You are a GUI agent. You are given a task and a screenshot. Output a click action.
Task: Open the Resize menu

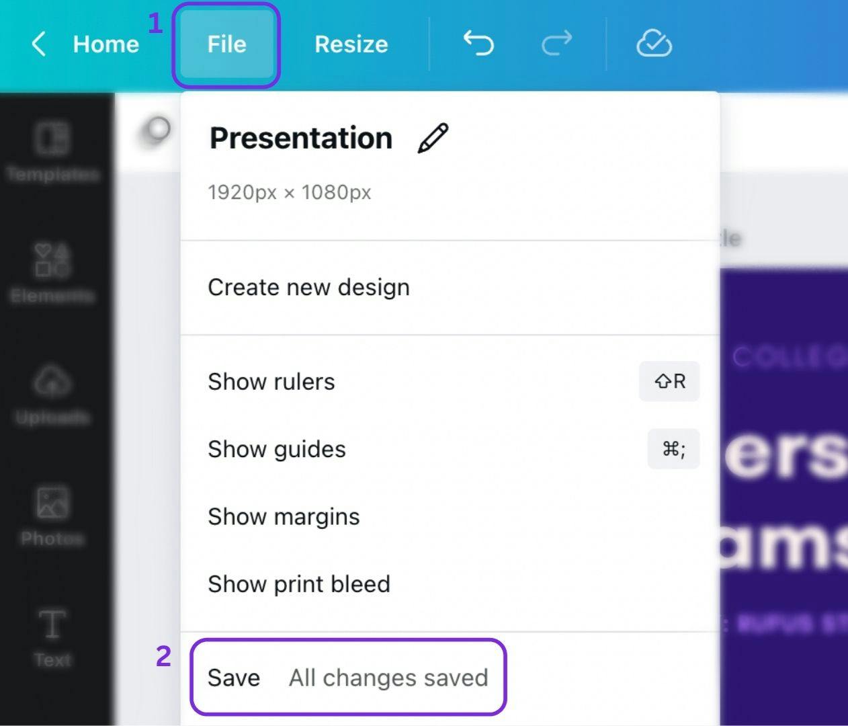click(351, 44)
